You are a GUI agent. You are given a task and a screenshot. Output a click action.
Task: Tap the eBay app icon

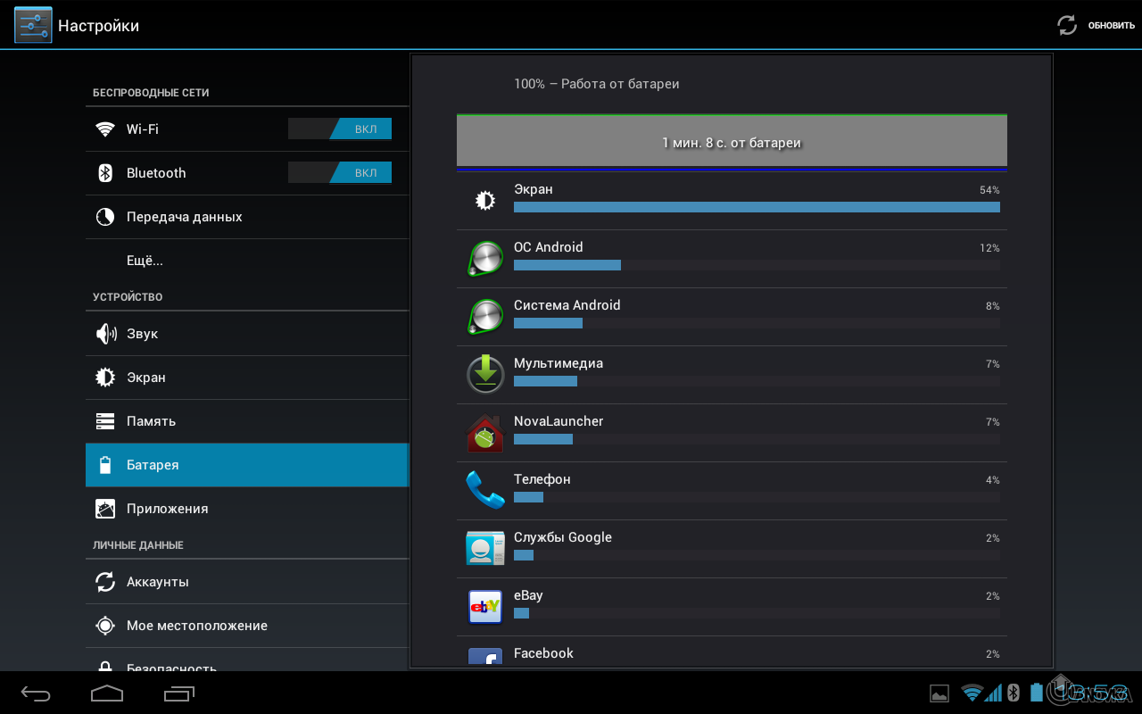tap(484, 606)
